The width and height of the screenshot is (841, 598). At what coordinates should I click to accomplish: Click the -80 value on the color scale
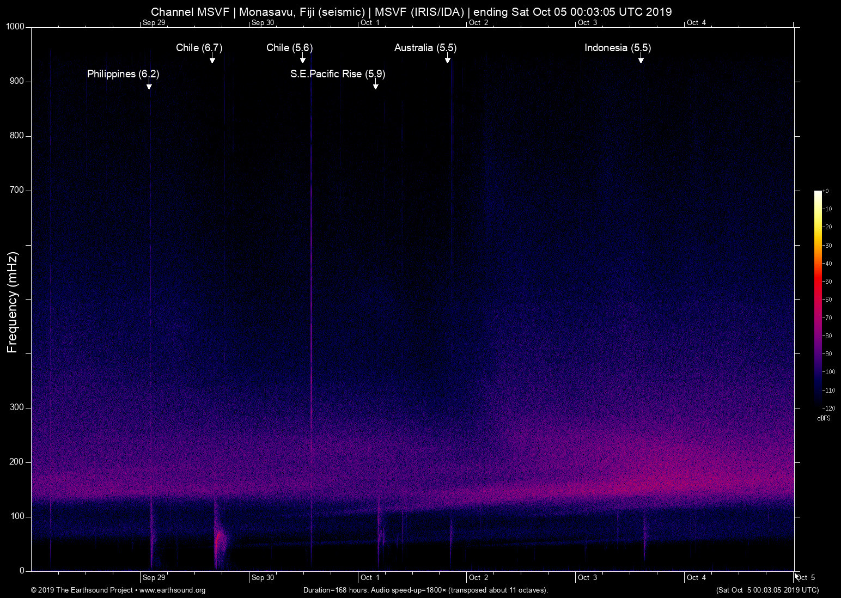(827, 336)
